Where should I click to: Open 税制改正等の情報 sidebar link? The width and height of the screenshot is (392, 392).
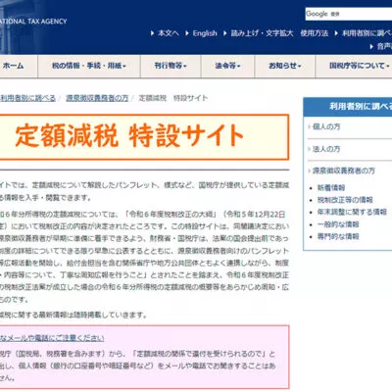click(x=345, y=200)
